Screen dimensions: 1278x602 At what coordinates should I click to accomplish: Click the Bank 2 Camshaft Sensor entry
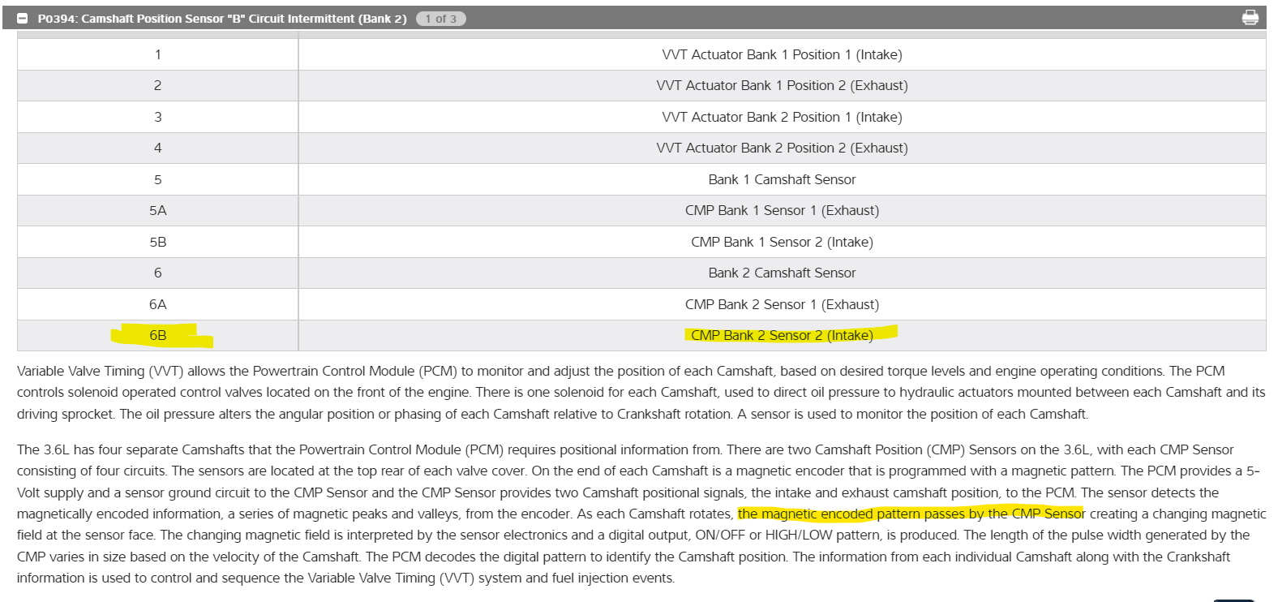tap(782, 273)
